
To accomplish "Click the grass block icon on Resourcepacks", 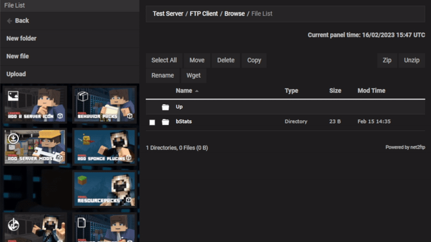I will (83, 180).
